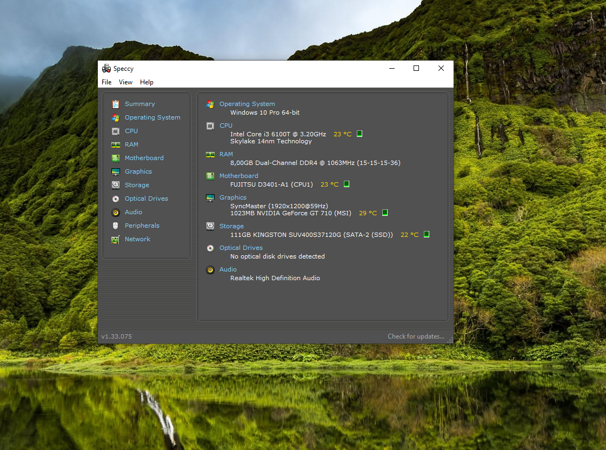Click Check for updates link
Image resolution: width=606 pixels, height=450 pixels.
point(416,336)
